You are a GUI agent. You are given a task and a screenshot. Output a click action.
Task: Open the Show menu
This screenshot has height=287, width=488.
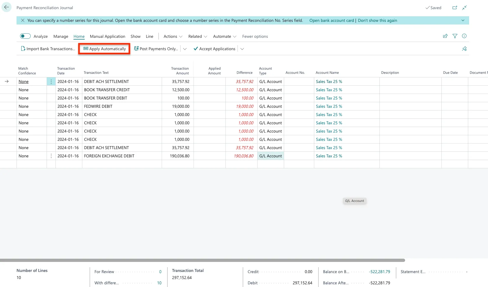[136, 36]
